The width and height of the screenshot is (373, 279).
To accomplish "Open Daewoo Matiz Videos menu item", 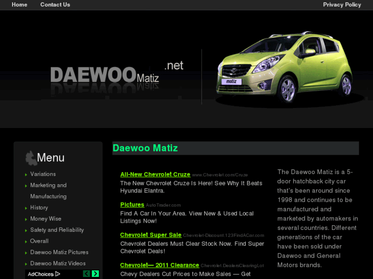I will click(58, 263).
